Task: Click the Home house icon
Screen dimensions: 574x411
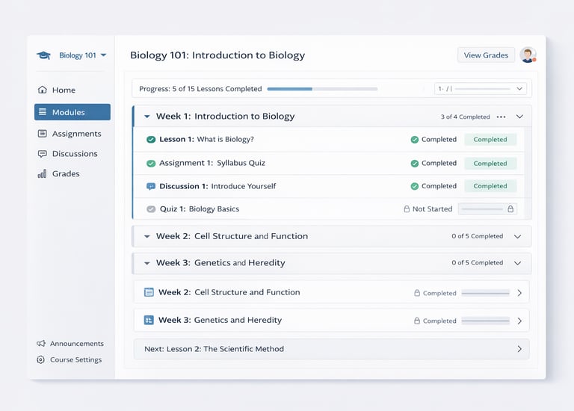Action: point(43,90)
